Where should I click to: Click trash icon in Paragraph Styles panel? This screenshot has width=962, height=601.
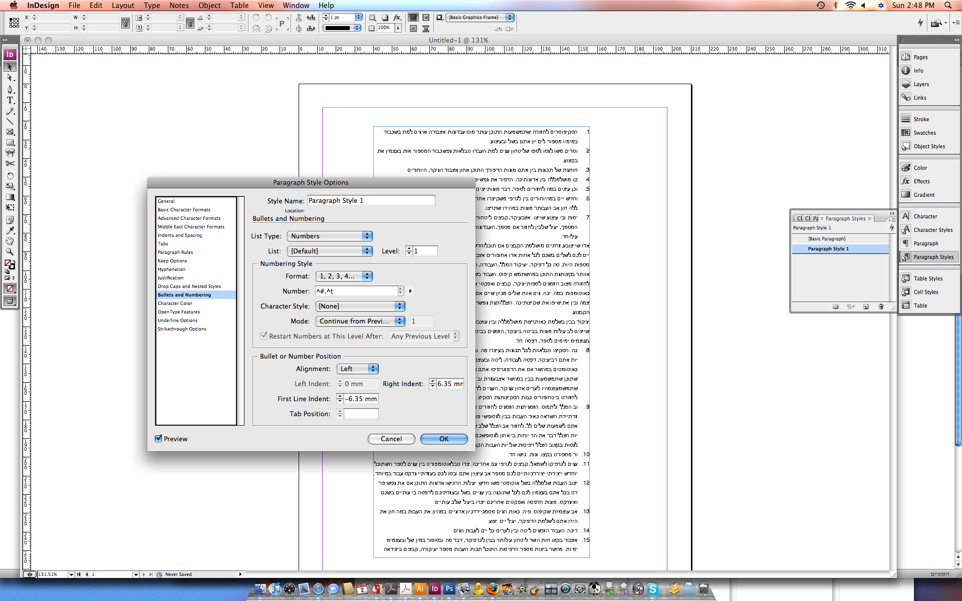click(x=881, y=307)
